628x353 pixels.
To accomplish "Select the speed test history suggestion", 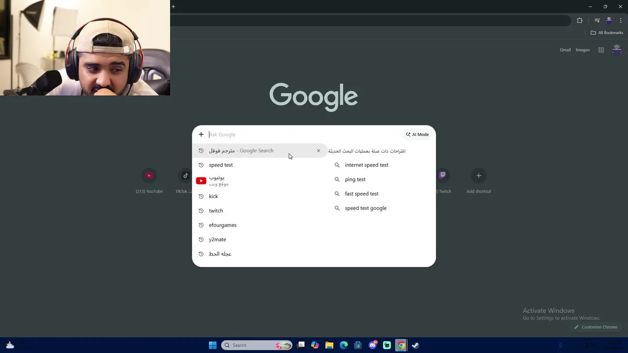I will pyautogui.click(x=260, y=165).
